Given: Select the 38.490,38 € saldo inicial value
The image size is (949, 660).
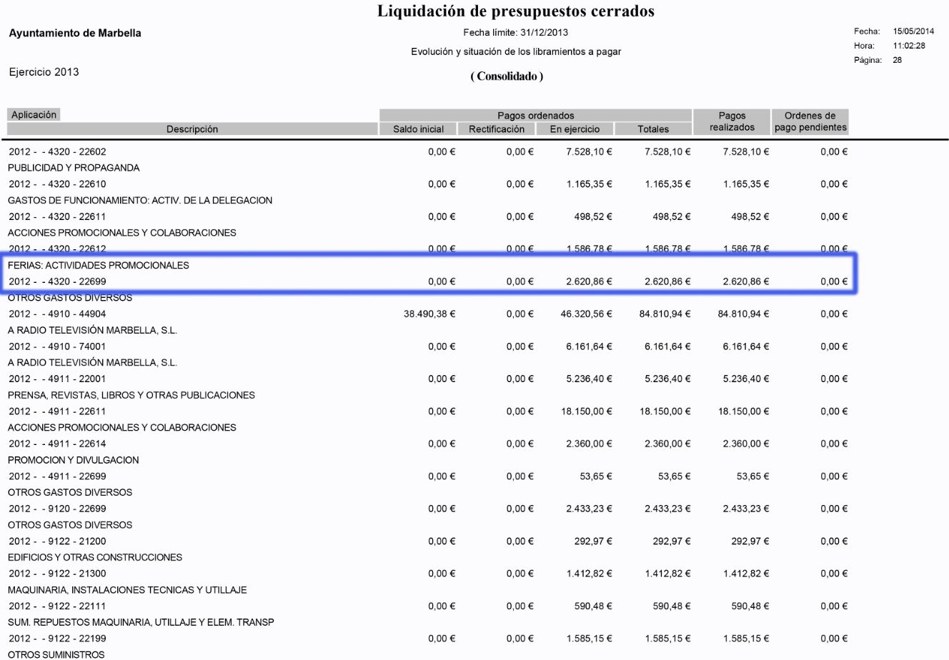Looking at the screenshot, I should (429, 314).
